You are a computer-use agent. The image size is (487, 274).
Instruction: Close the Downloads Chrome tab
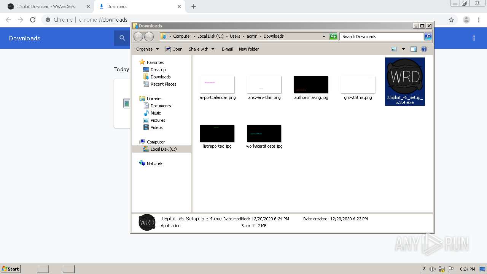[179, 6]
